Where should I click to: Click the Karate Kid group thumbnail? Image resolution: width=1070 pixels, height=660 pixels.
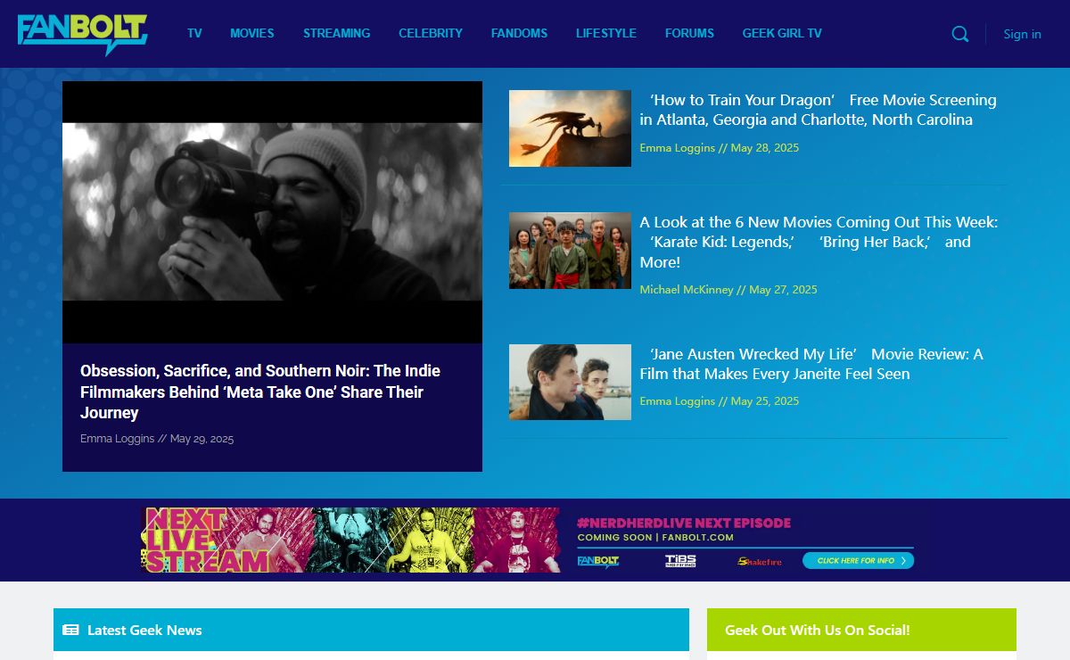coord(570,251)
